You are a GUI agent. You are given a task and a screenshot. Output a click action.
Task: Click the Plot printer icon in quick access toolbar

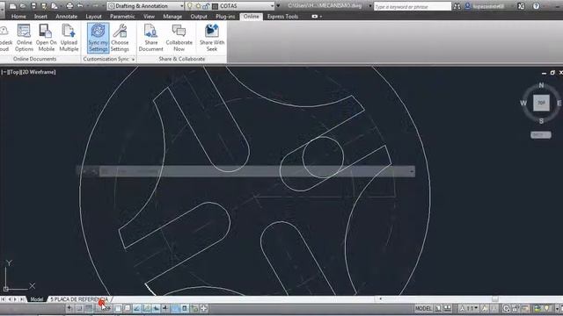69,6
